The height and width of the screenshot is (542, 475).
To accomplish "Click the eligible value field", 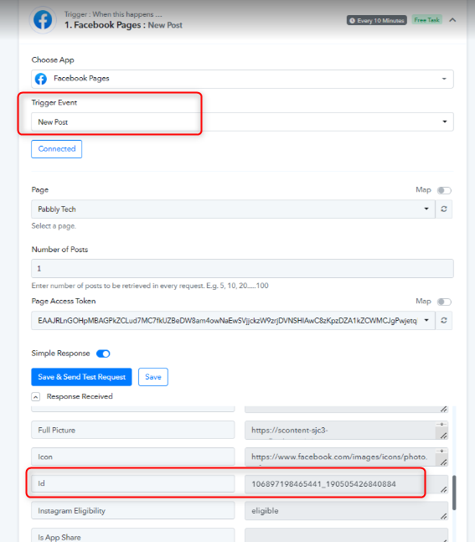I will coord(346,511).
